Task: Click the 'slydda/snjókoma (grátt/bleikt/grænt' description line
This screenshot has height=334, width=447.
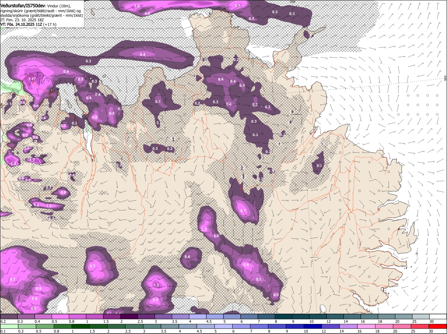Action: [41, 15]
